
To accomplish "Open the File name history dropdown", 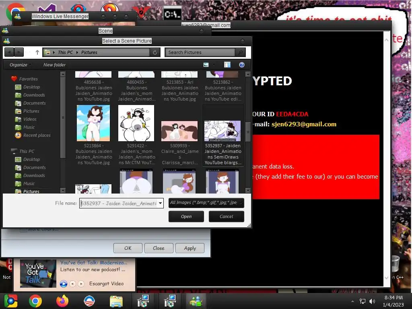I will [160, 203].
